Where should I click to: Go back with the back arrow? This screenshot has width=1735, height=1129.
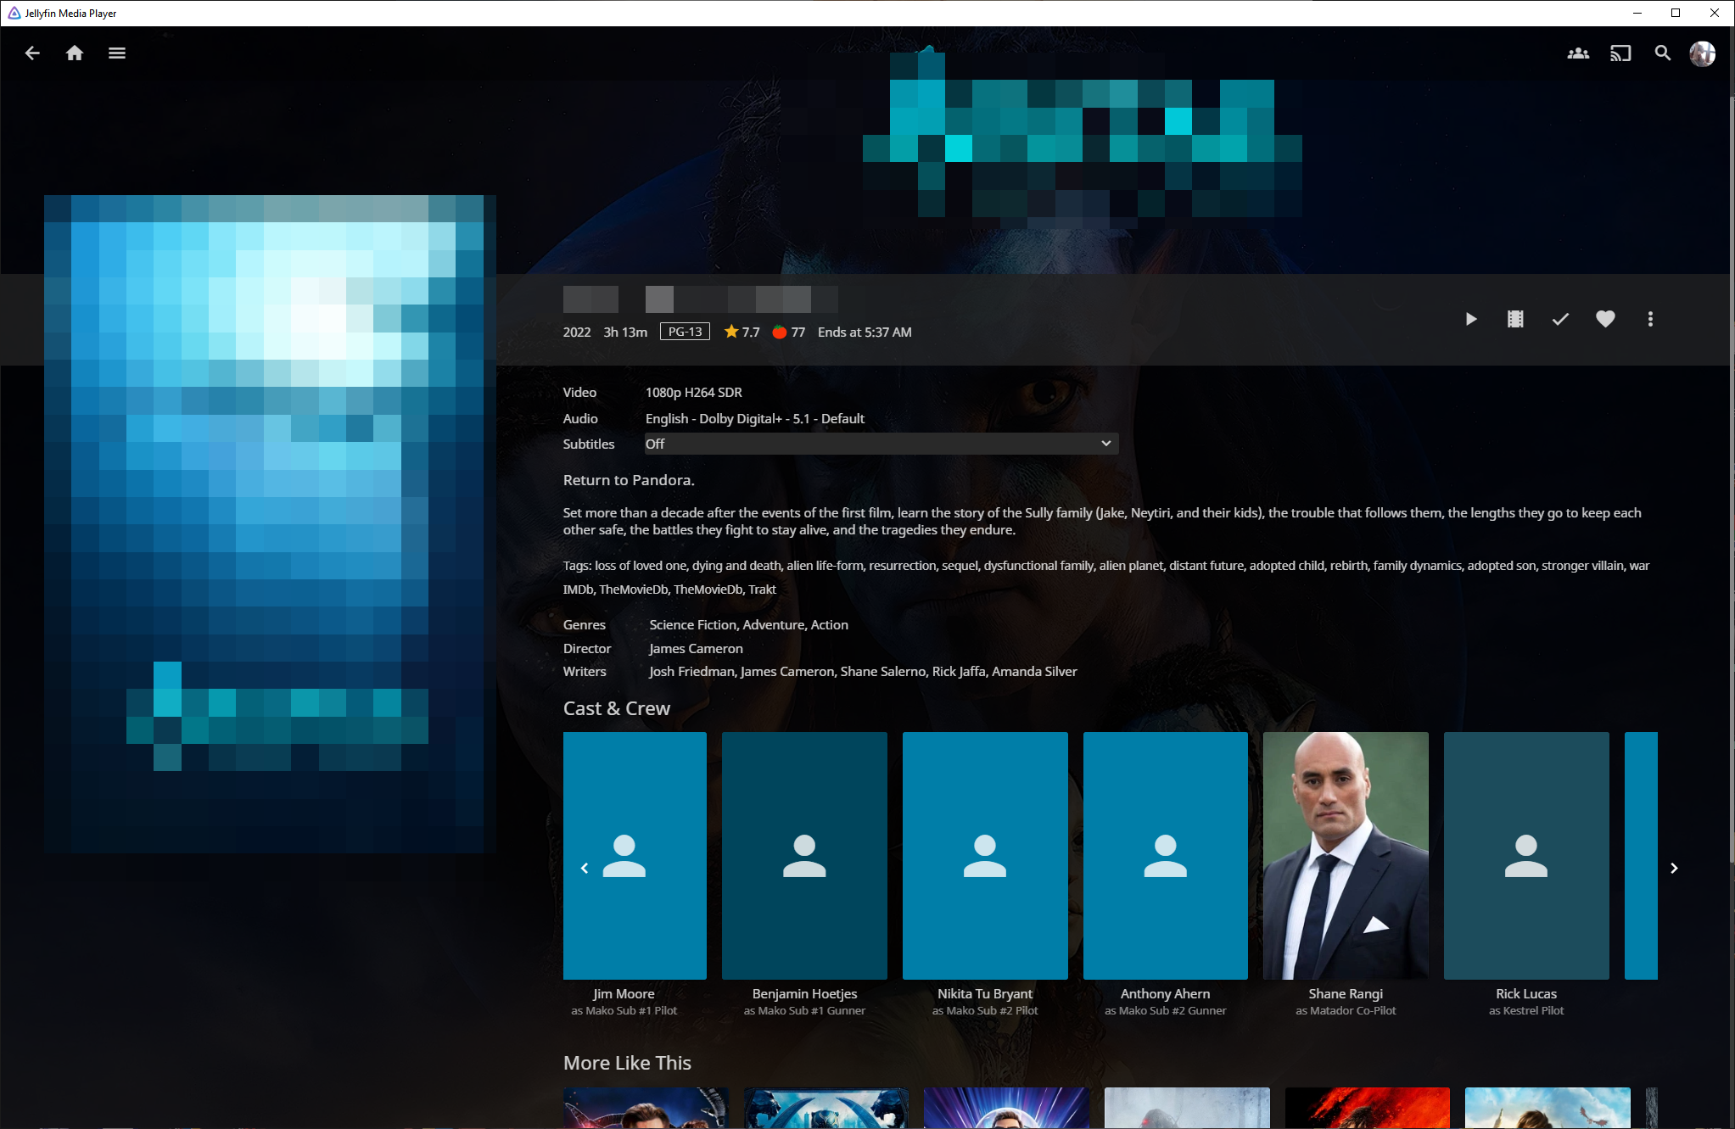pos(32,53)
